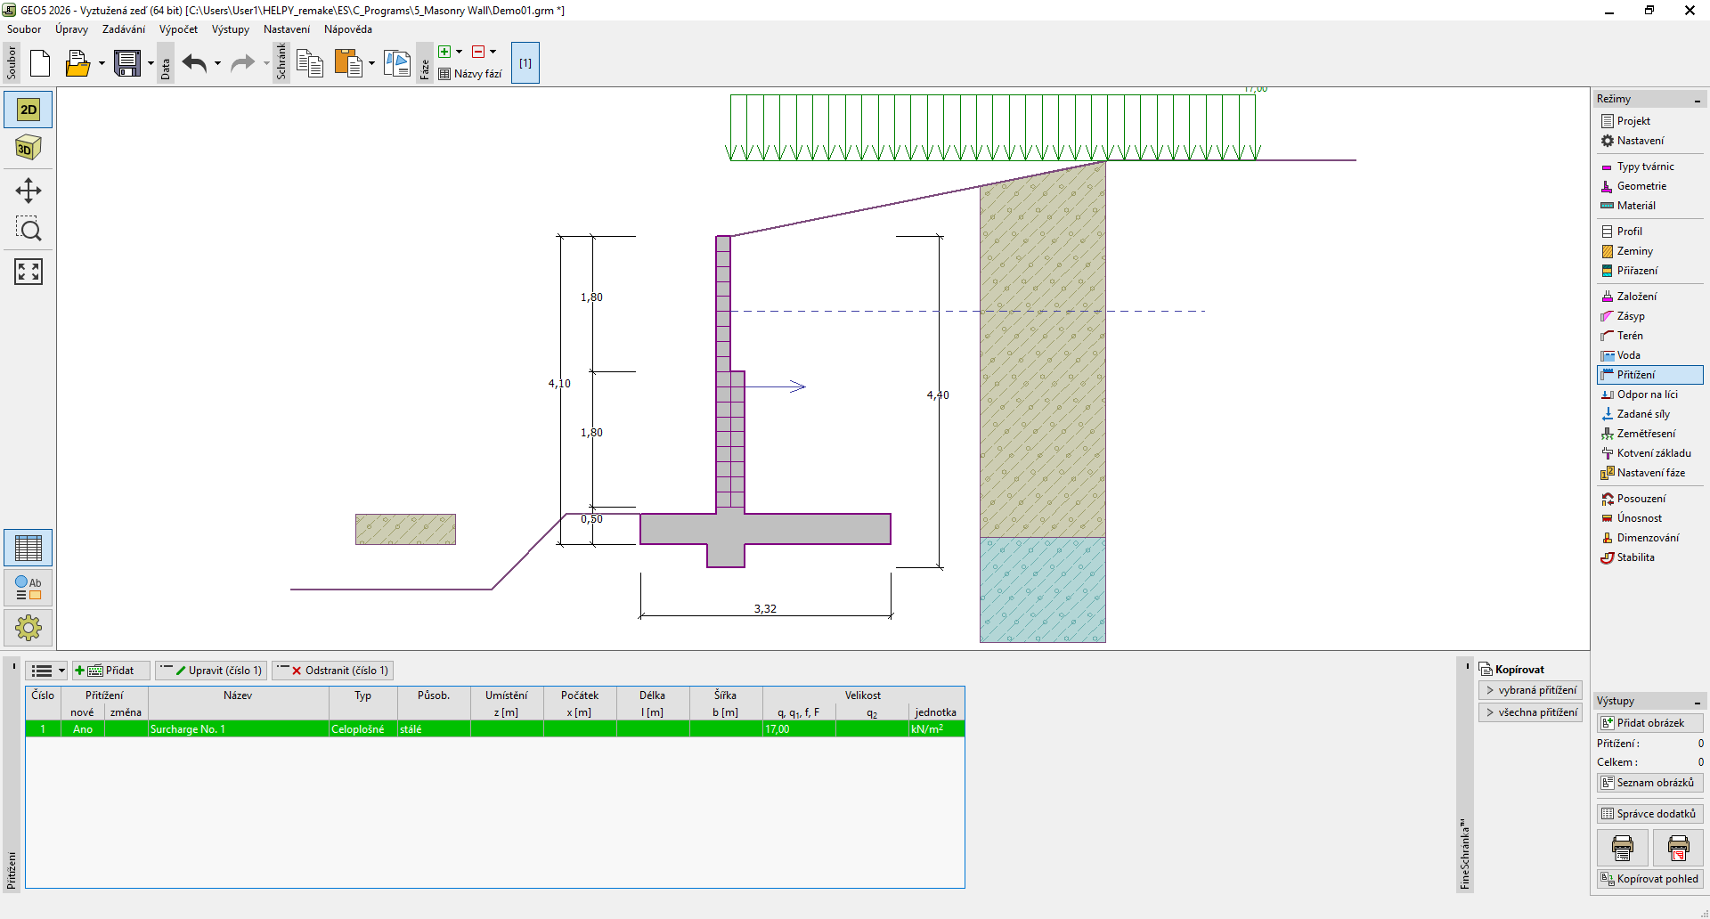Open the Zeminy mode in sidebar

coord(1634,251)
